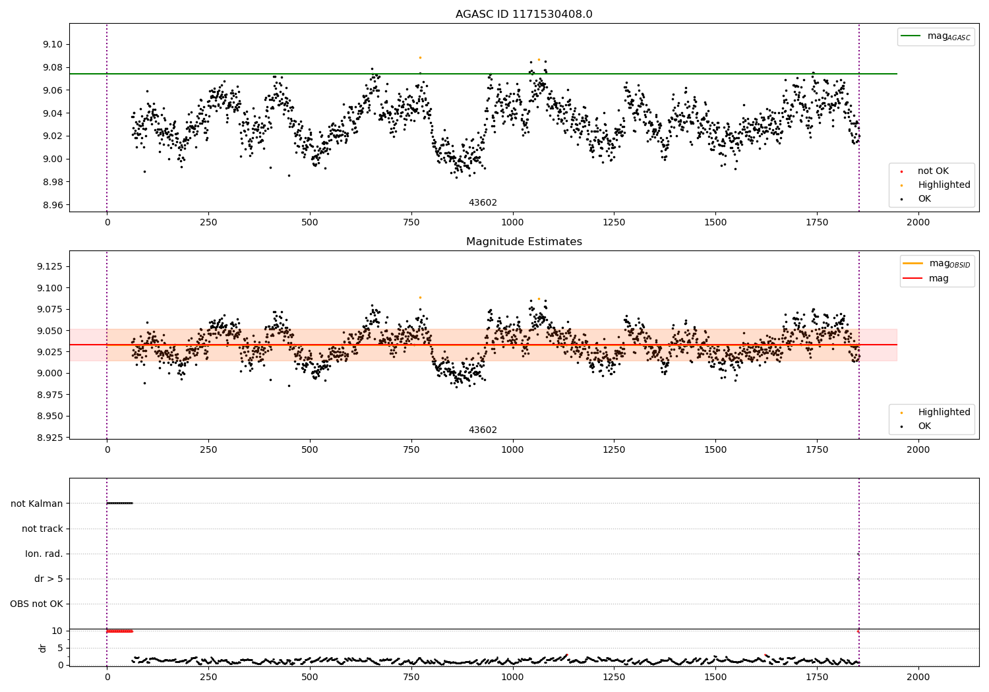Click the '9.08' y-axis tick label

(x=53, y=67)
